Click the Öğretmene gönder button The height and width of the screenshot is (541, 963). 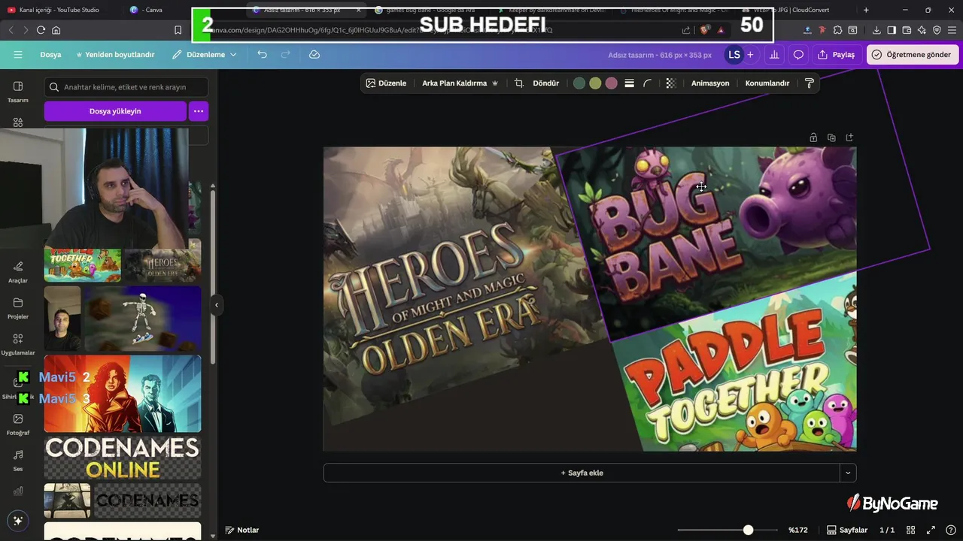[913, 55]
